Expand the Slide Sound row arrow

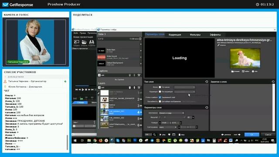click(141, 57)
